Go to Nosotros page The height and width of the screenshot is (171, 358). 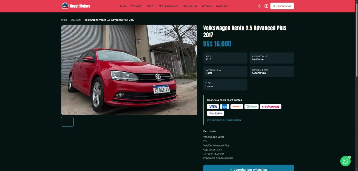221,6
